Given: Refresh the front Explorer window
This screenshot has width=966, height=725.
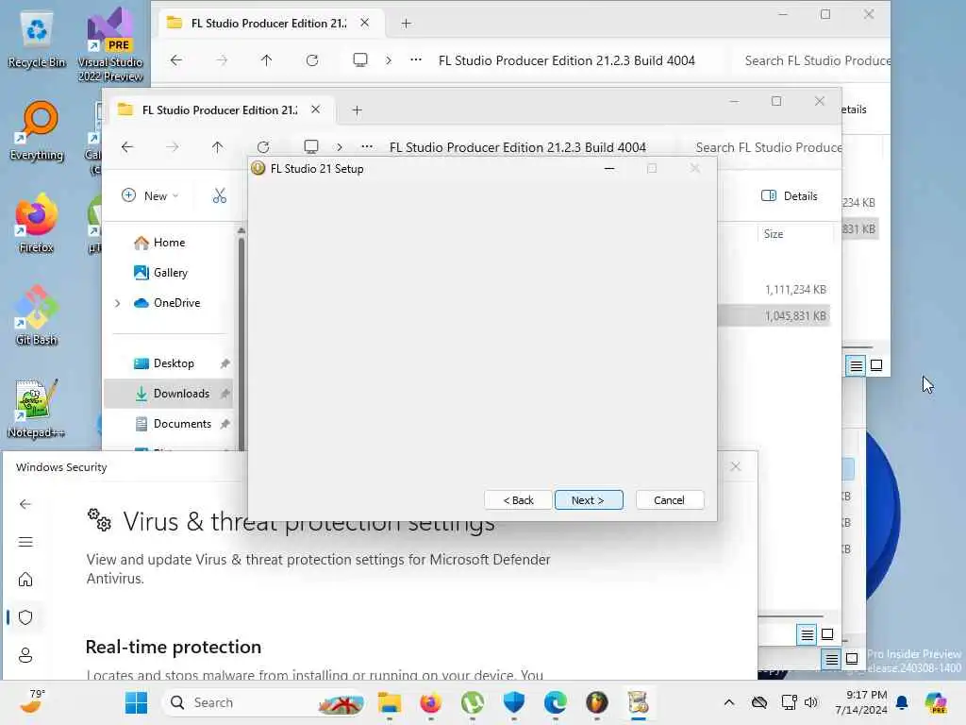Looking at the screenshot, I should point(263,146).
